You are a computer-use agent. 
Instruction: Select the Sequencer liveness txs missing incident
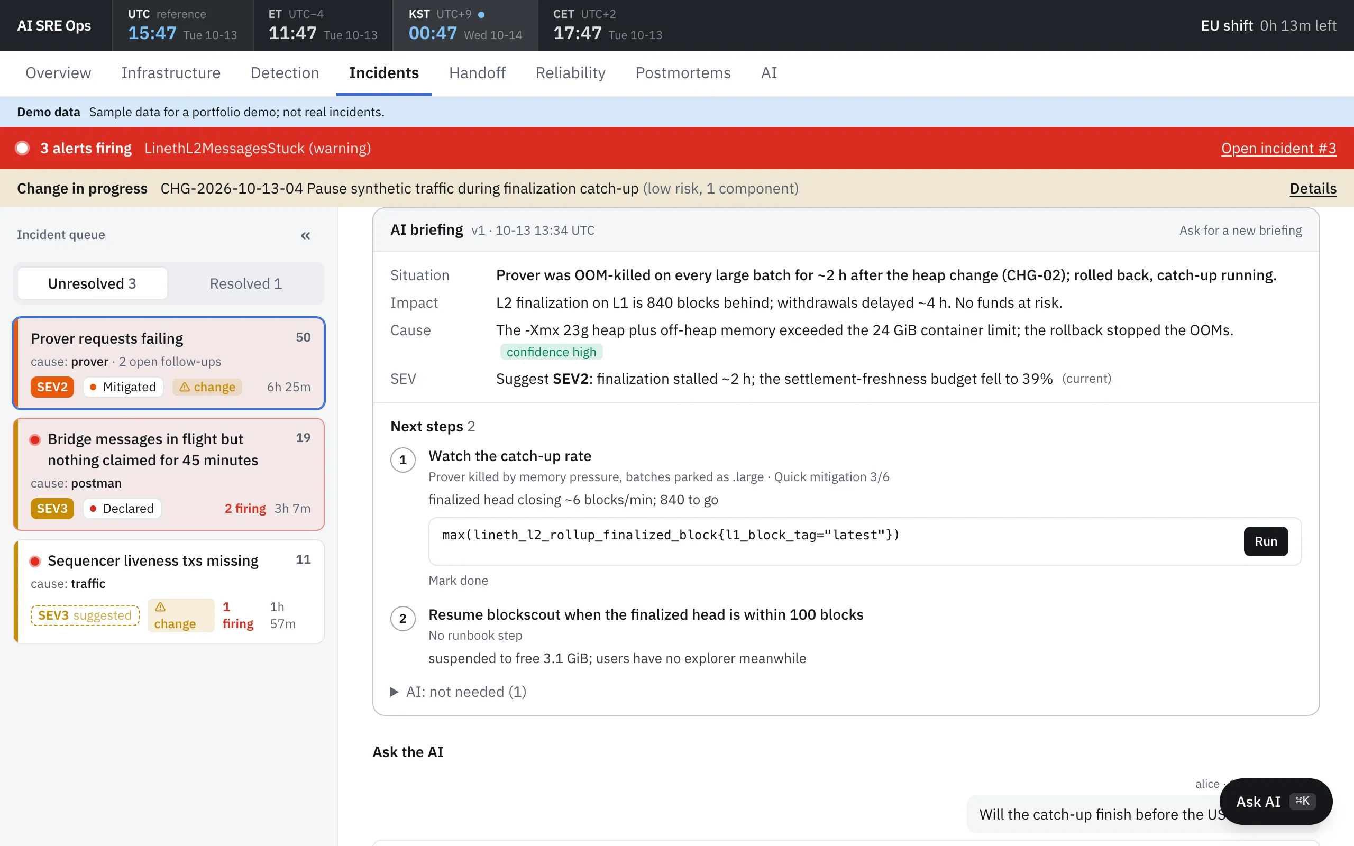click(x=168, y=592)
